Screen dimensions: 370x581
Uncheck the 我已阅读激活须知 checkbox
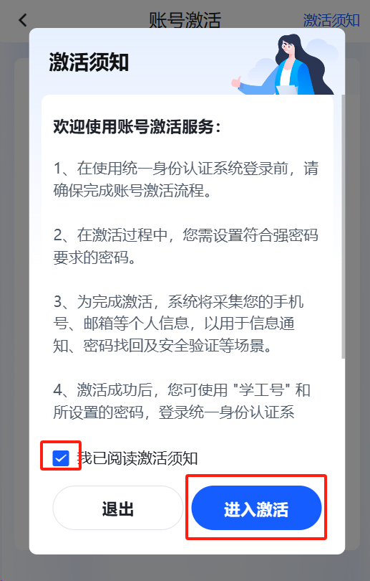pyautogui.click(x=61, y=458)
